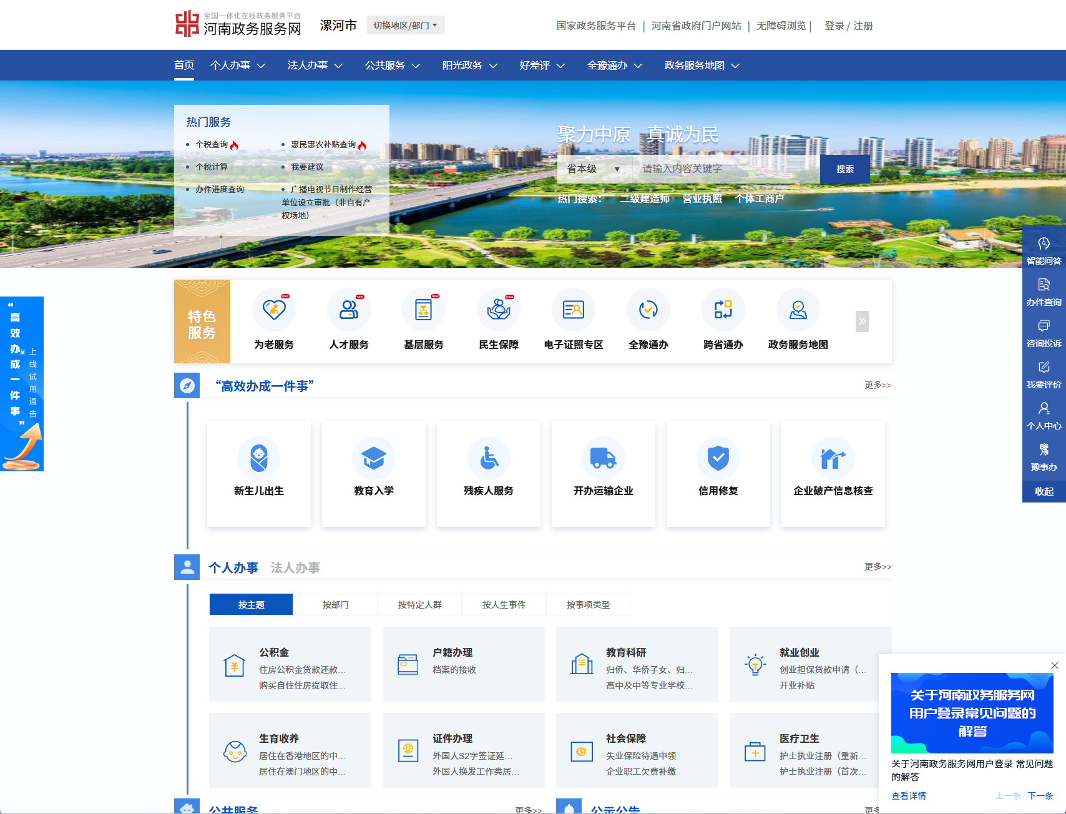Open the 民生保障 icon
The height and width of the screenshot is (814, 1066).
(499, 310)
